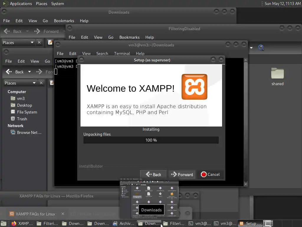Image resolution: width=302 pixels, height=227 pixels.
Task: Select the File System drive icon
Action: (13, 112)
